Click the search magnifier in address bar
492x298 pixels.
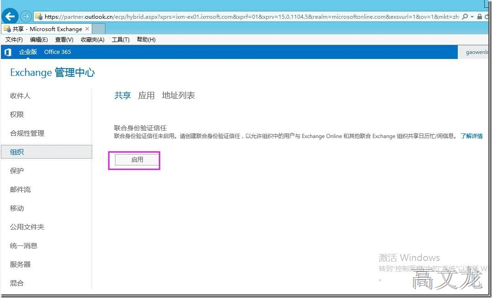[x=465, y=16]
